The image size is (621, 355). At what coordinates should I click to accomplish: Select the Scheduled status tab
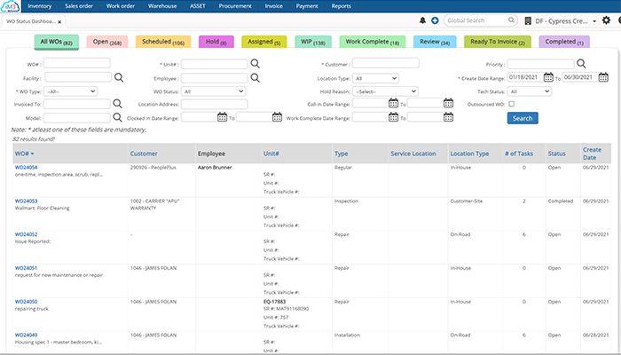163,42
